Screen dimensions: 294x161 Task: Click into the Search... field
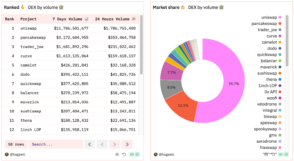coord(56,144)
